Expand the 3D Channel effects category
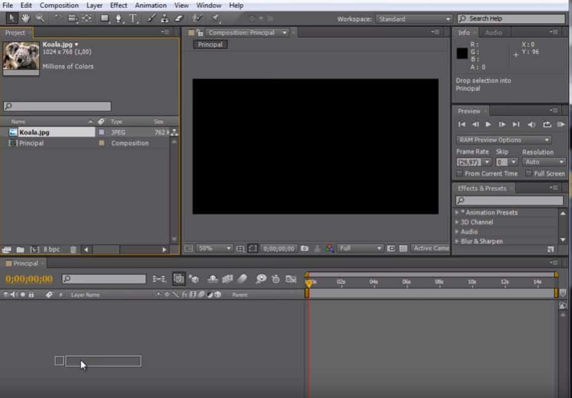 point(457,222)
